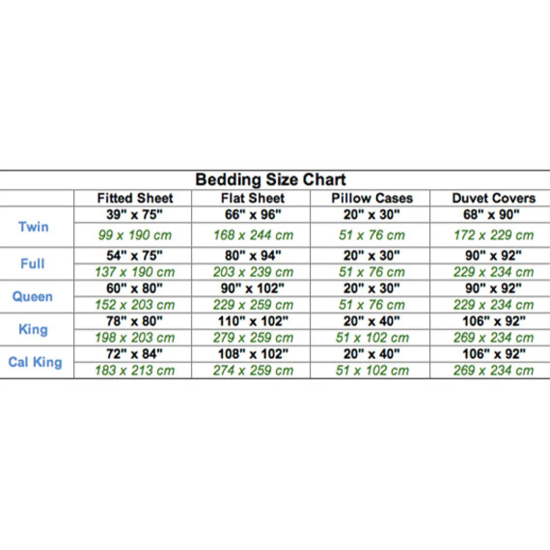This screenshot has height=550, width=550.
Task: Select the 168 x 244 cm cell
Action: (253, 235)
